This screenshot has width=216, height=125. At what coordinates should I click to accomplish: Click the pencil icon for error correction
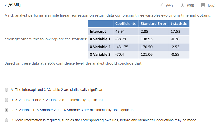[162, 5]
